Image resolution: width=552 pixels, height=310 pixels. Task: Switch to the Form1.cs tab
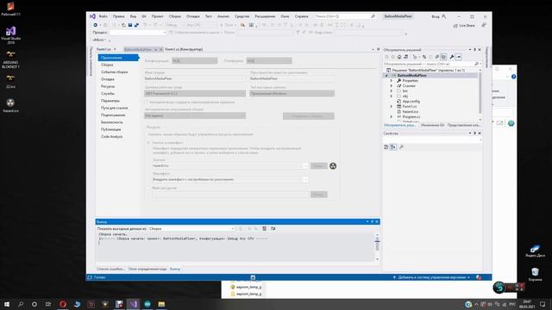point(103,49)
